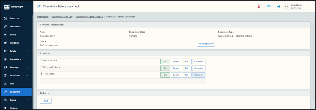Click the Events megaphone icon

pyautogui.click(x=5, y=35)
